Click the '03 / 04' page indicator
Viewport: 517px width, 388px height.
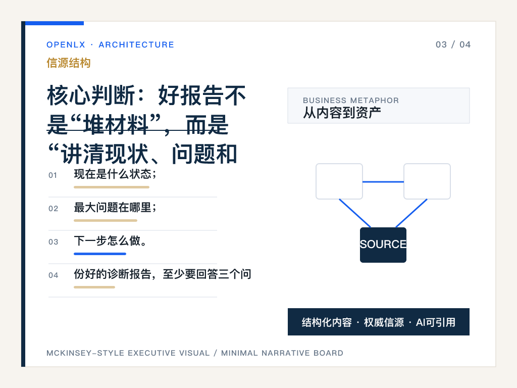click(x=453, y=44)
